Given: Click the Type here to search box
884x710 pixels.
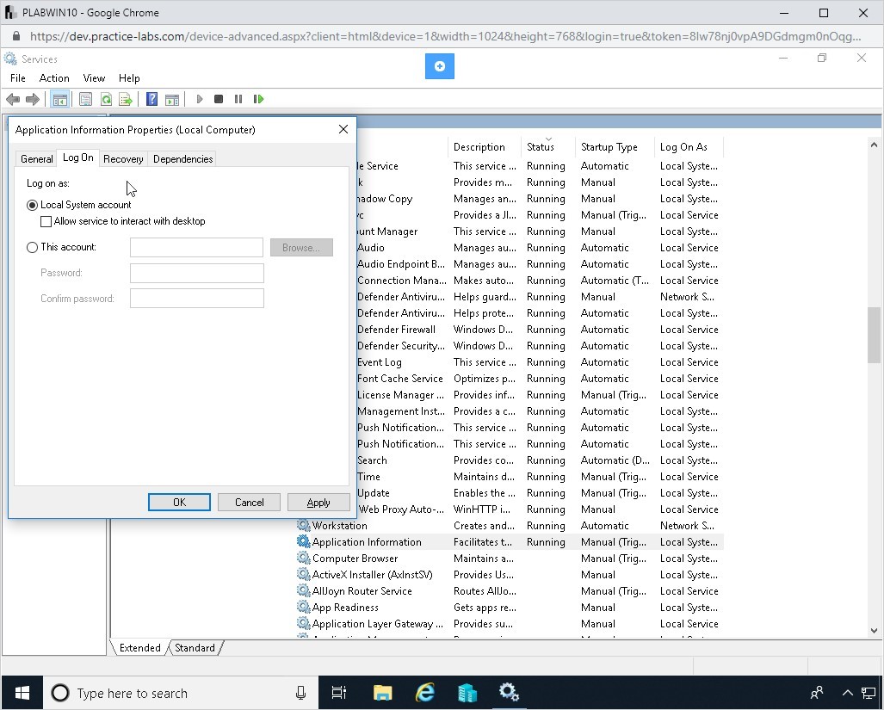Looking at the screenshot, I should click(181, 693).
